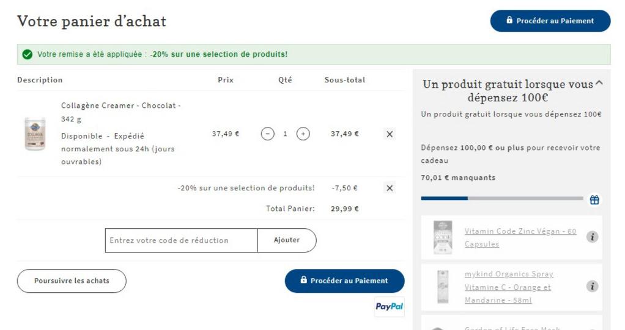Click top Procéder au Paiement button
Viewport: 625px width, 330px height.
pyautogui.click(x=550, y=21)
